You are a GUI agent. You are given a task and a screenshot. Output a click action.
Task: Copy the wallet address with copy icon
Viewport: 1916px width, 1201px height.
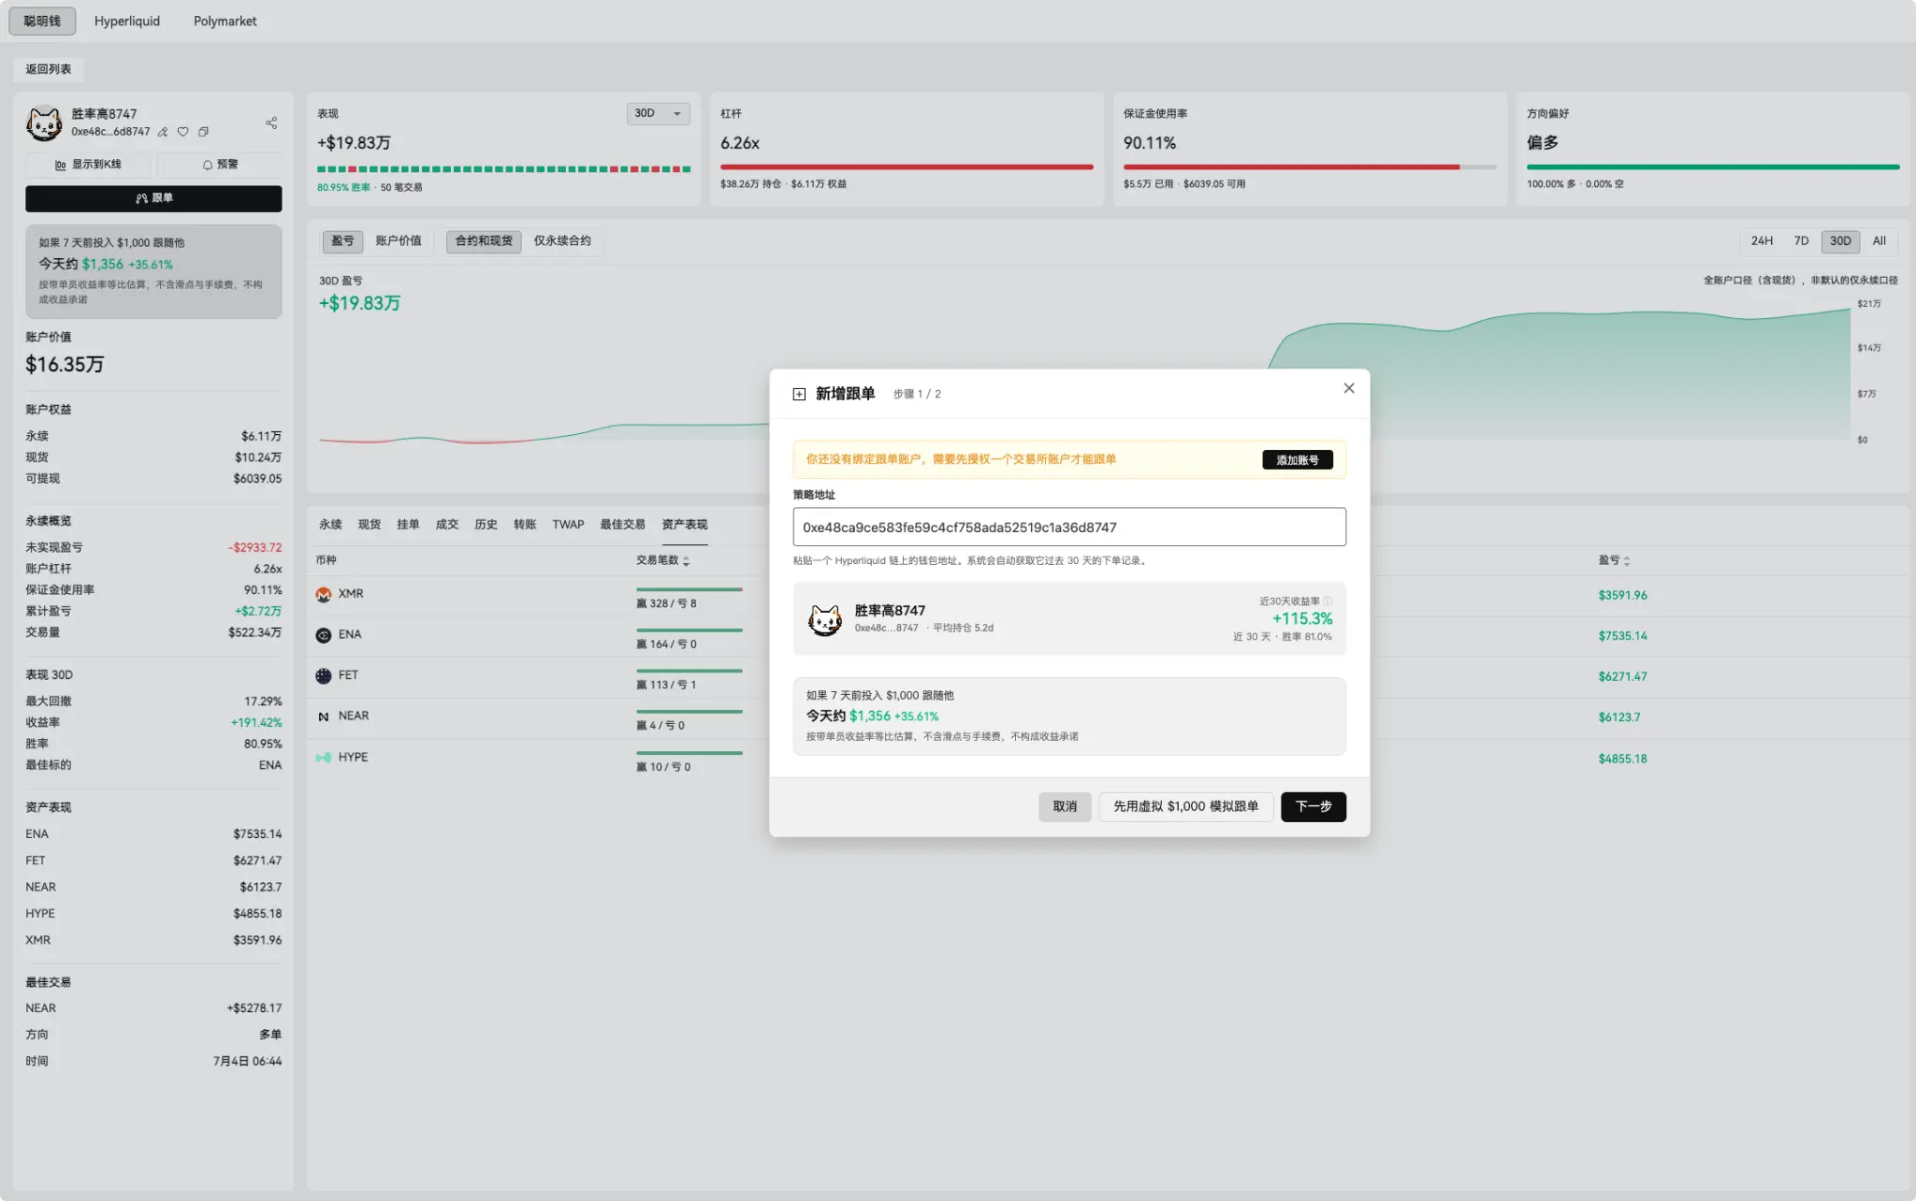click(x=203, y=132)
